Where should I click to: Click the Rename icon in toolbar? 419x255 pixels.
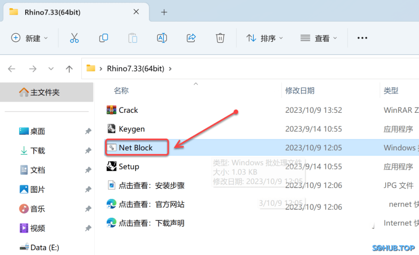[x=162, y=38]
